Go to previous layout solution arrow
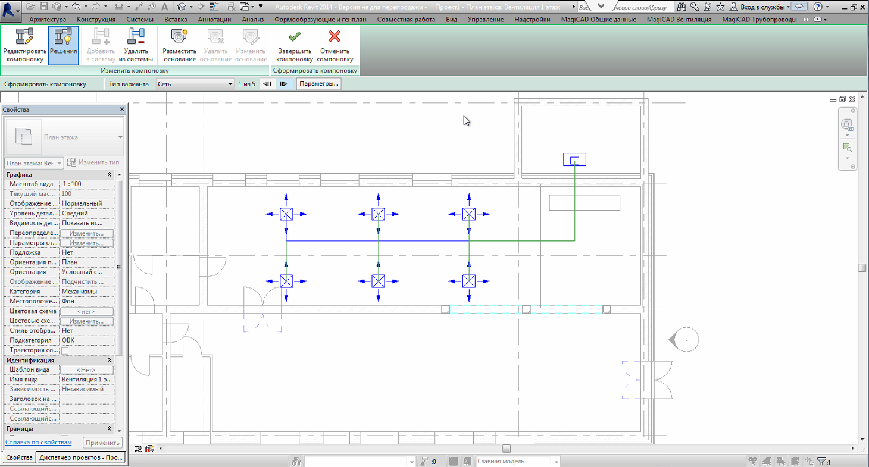The width and height of the screenshot is (869, 467). pyautogui.click(x=267, y=84)
